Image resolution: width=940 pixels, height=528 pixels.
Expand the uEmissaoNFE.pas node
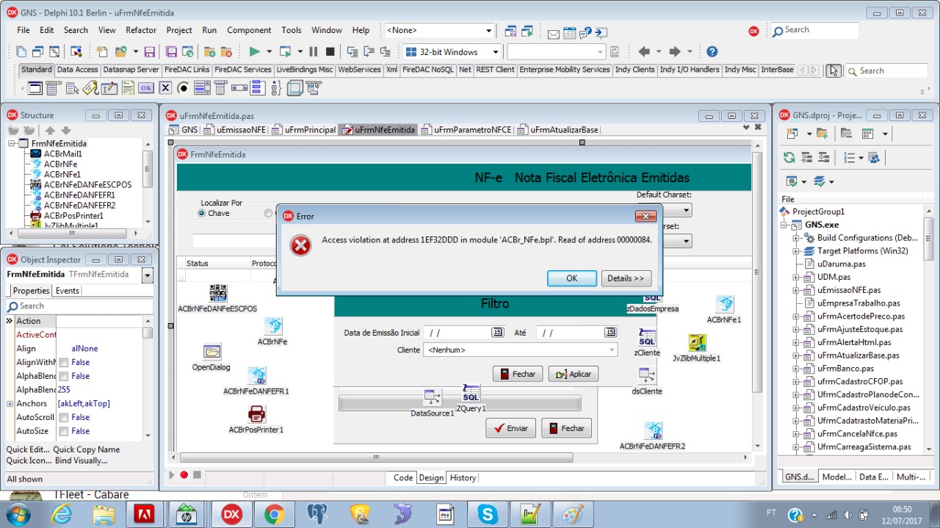pos(795,290)
